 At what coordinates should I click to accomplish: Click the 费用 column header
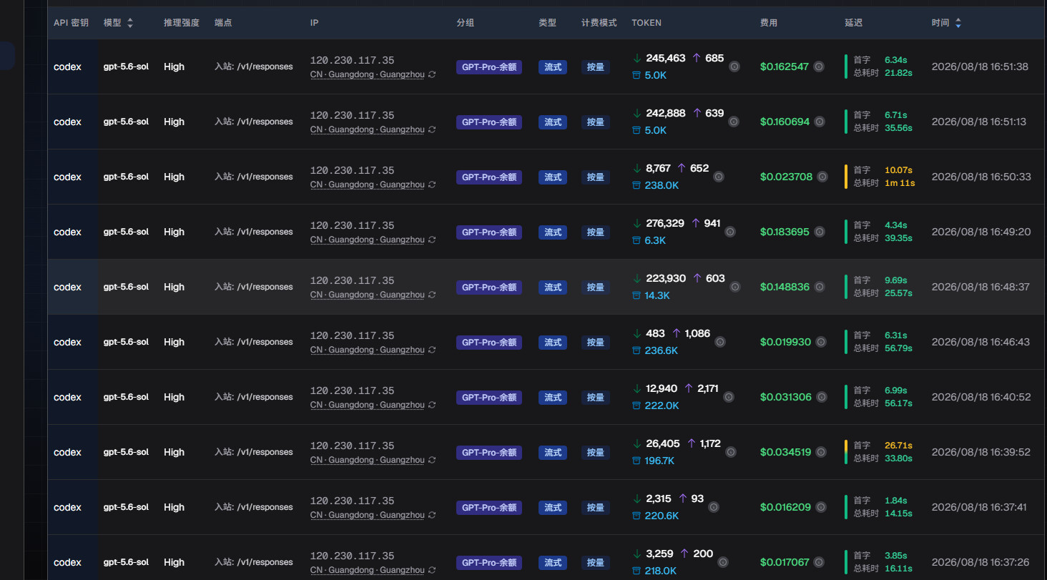pos(769,23)
